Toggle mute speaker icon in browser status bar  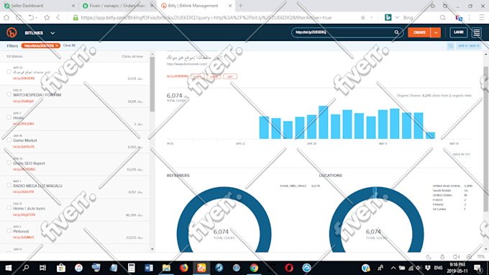coord(456,257)
